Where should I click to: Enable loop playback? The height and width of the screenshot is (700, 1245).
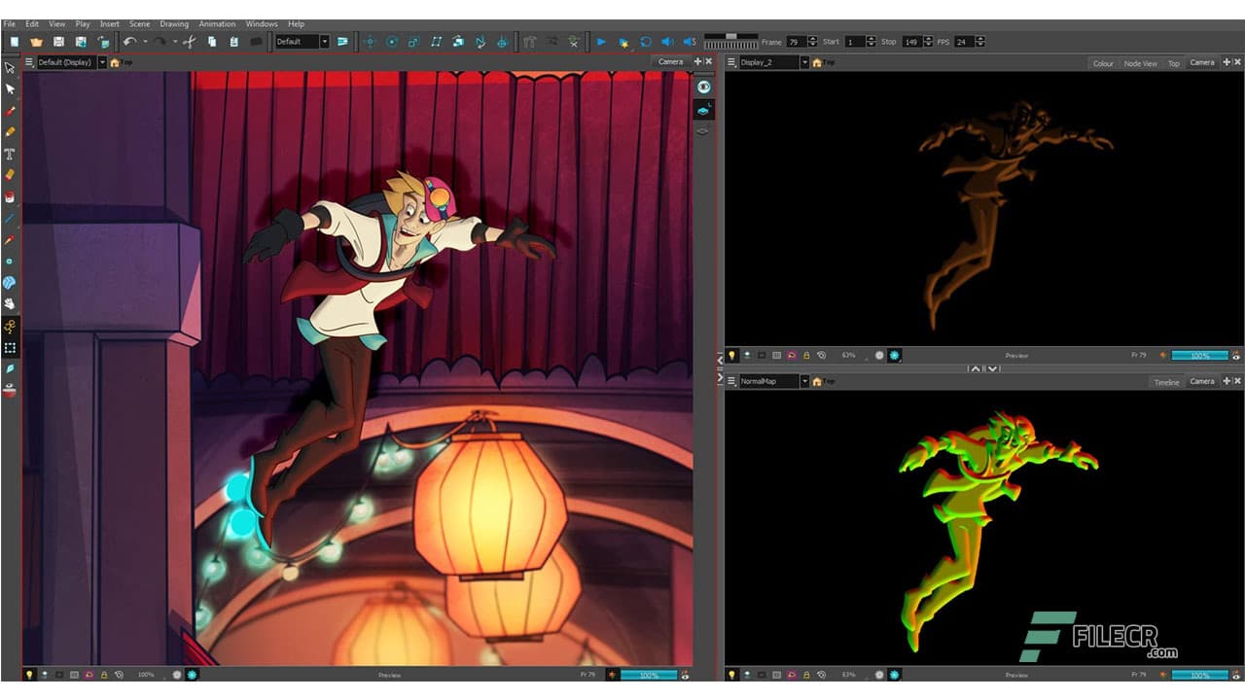(644, 42)
